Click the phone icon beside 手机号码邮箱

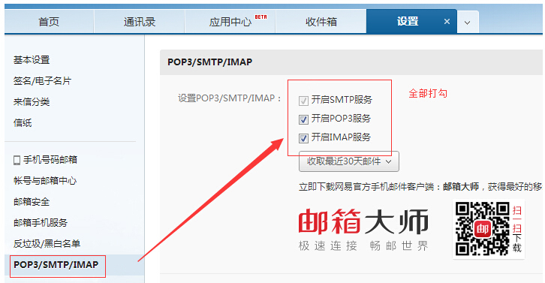(17, 161)
